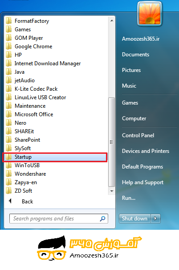The height and width of the screenshot is (270, 179).
Task: Click the Internet Download Manager folder icon
Action: (8, 63)
